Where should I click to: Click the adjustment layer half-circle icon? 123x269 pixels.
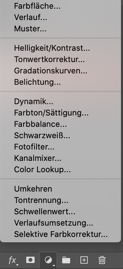tap(49, 260)
